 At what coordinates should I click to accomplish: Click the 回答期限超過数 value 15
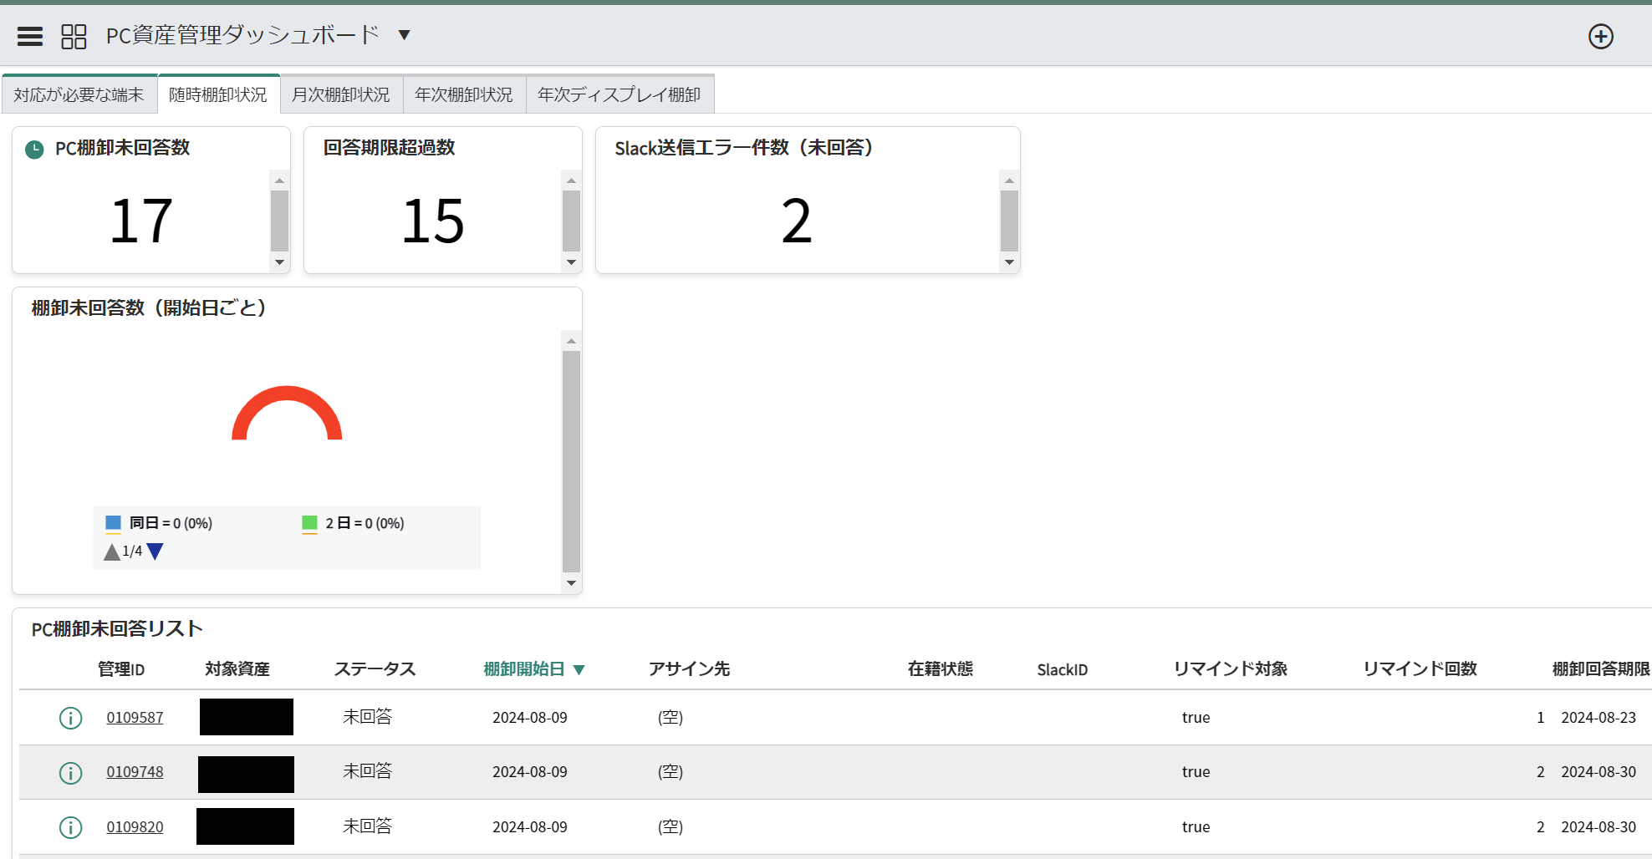(x=433, y=221)
